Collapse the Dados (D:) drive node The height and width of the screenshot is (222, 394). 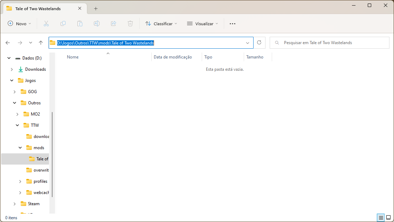pos(9,58)
